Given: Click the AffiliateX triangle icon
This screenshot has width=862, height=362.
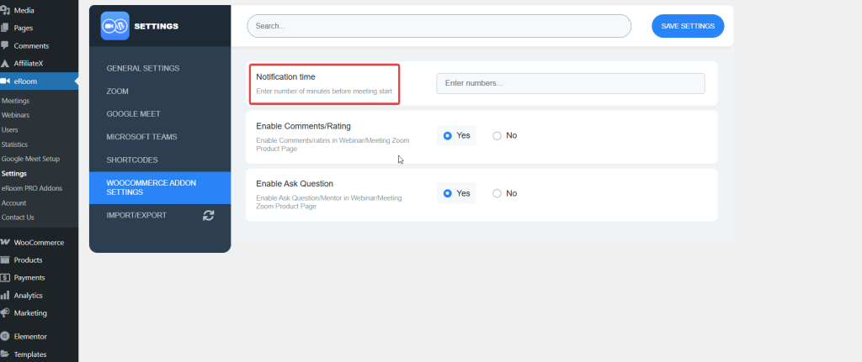Looking at the screenshot, I should (x=5, y=64).
